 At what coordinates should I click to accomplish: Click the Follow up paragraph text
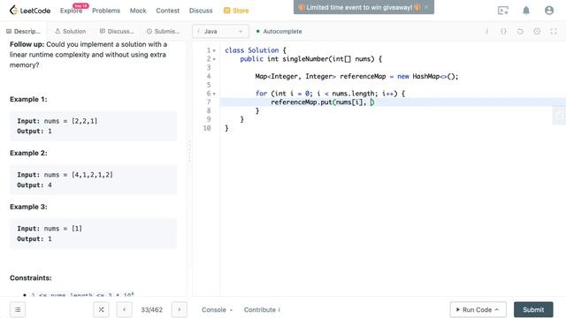pyautogui.click(x=88, y=55)
